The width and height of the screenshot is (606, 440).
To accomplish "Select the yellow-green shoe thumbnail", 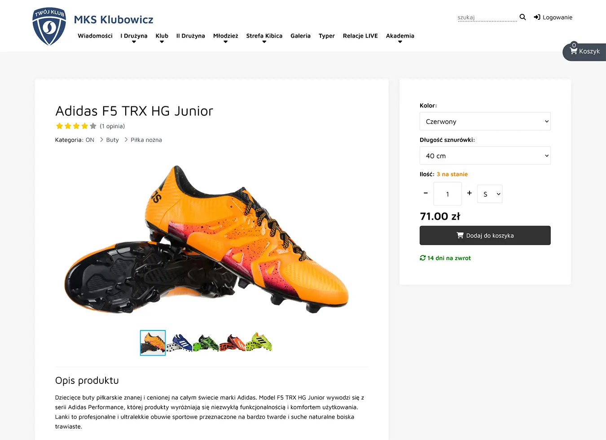I will [x=259, y=343].
